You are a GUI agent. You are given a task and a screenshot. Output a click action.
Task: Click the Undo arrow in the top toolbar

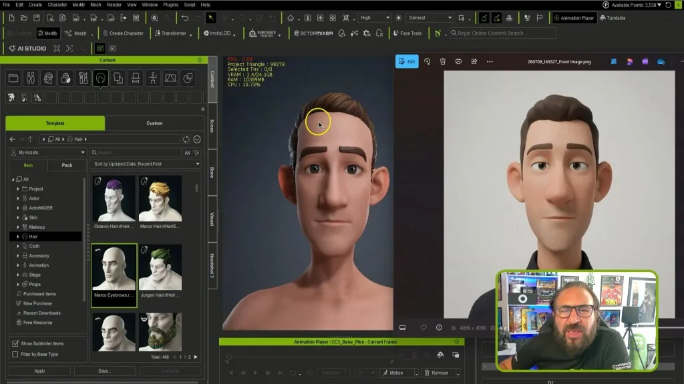click(x=185, y=18)
